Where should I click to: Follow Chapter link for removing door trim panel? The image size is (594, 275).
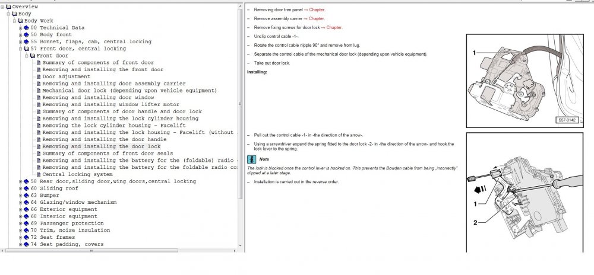pyautogui.click(x=317, y=10)
